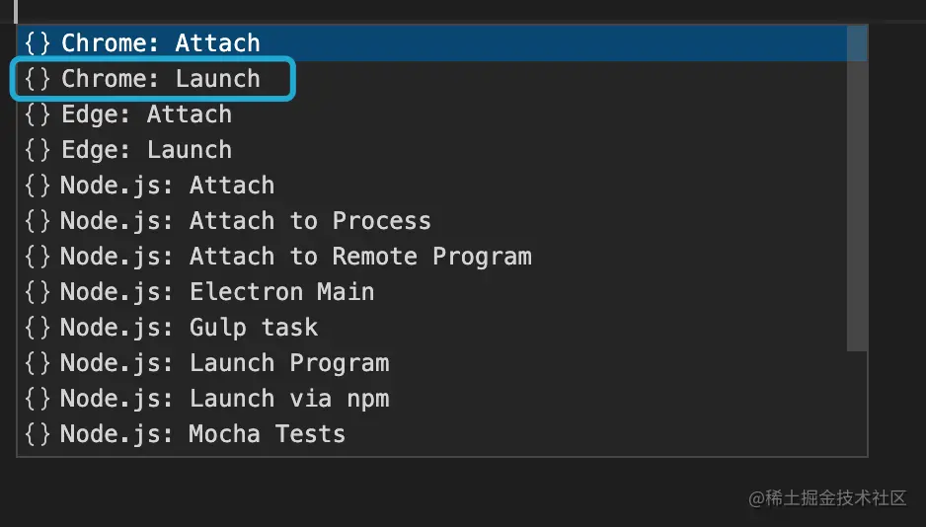
Task: Choose Node.js: Launch via npm
Action: coord(224,399)
